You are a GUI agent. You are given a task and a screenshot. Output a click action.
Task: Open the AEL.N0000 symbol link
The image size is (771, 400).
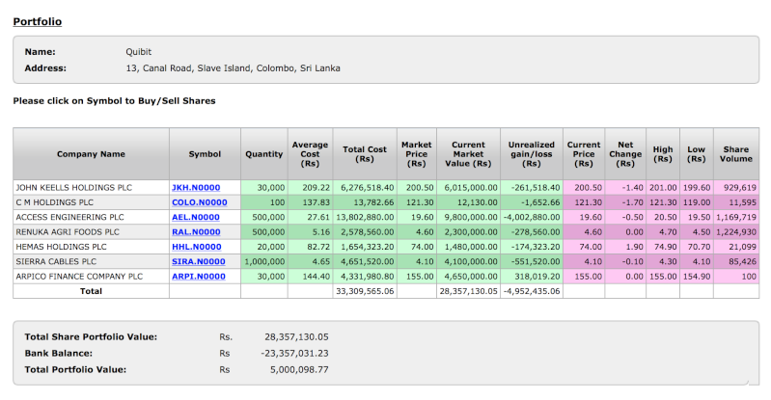195,217
